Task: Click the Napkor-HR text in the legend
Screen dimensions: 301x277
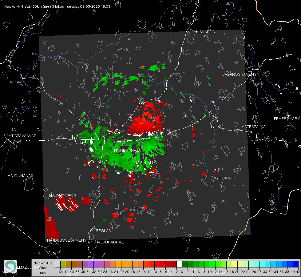Action: [x=43, y=263]
